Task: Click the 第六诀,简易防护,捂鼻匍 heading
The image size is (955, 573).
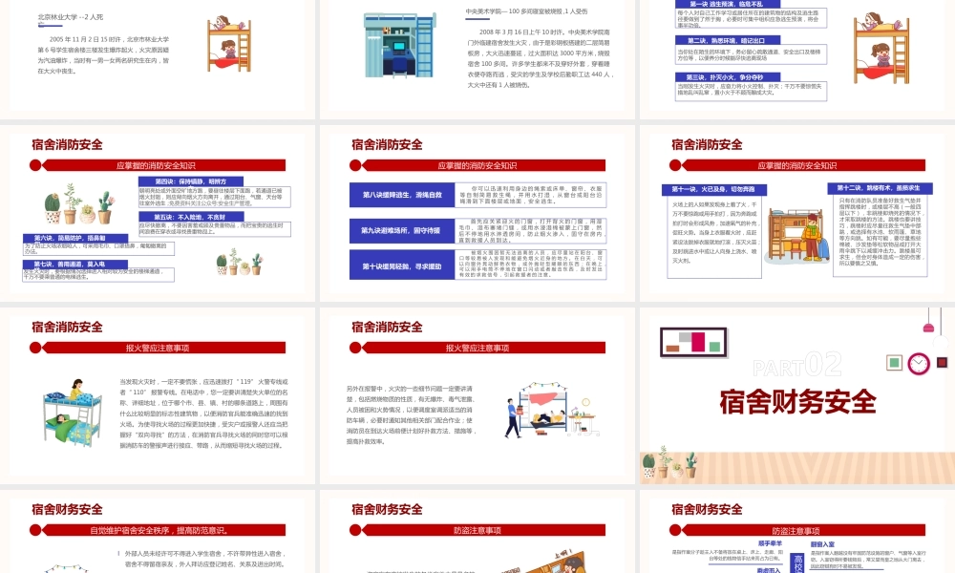Action: tap(75, 238)
